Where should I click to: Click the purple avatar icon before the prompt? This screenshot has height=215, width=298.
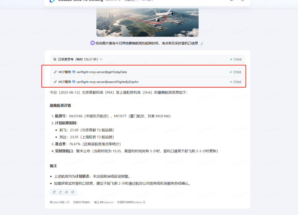(92, 43)
